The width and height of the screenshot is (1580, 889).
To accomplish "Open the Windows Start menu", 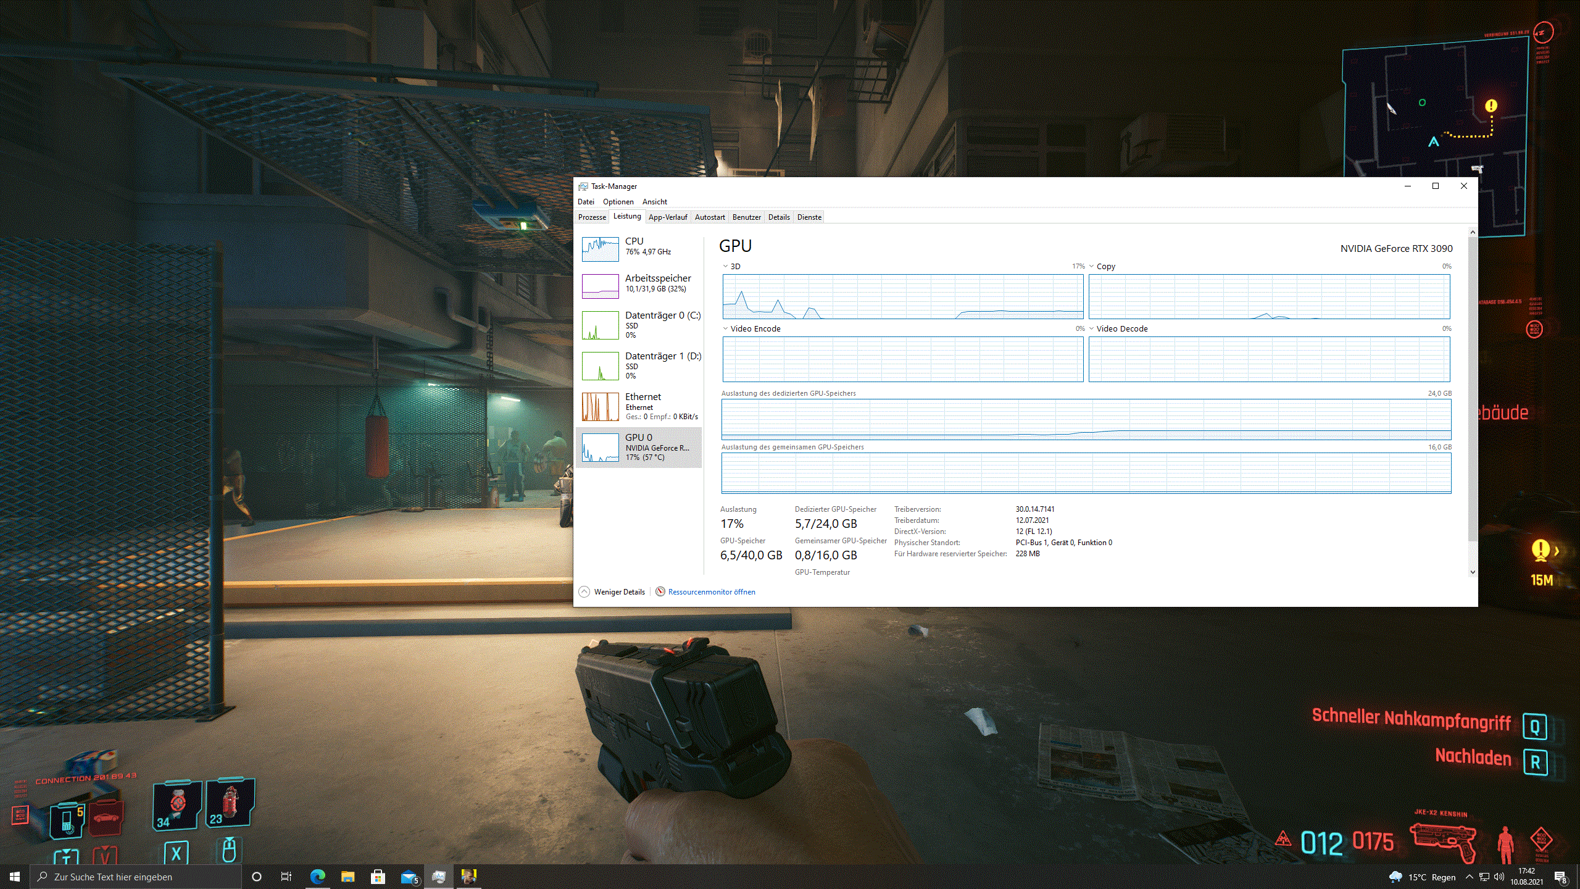I will point(15,877).
